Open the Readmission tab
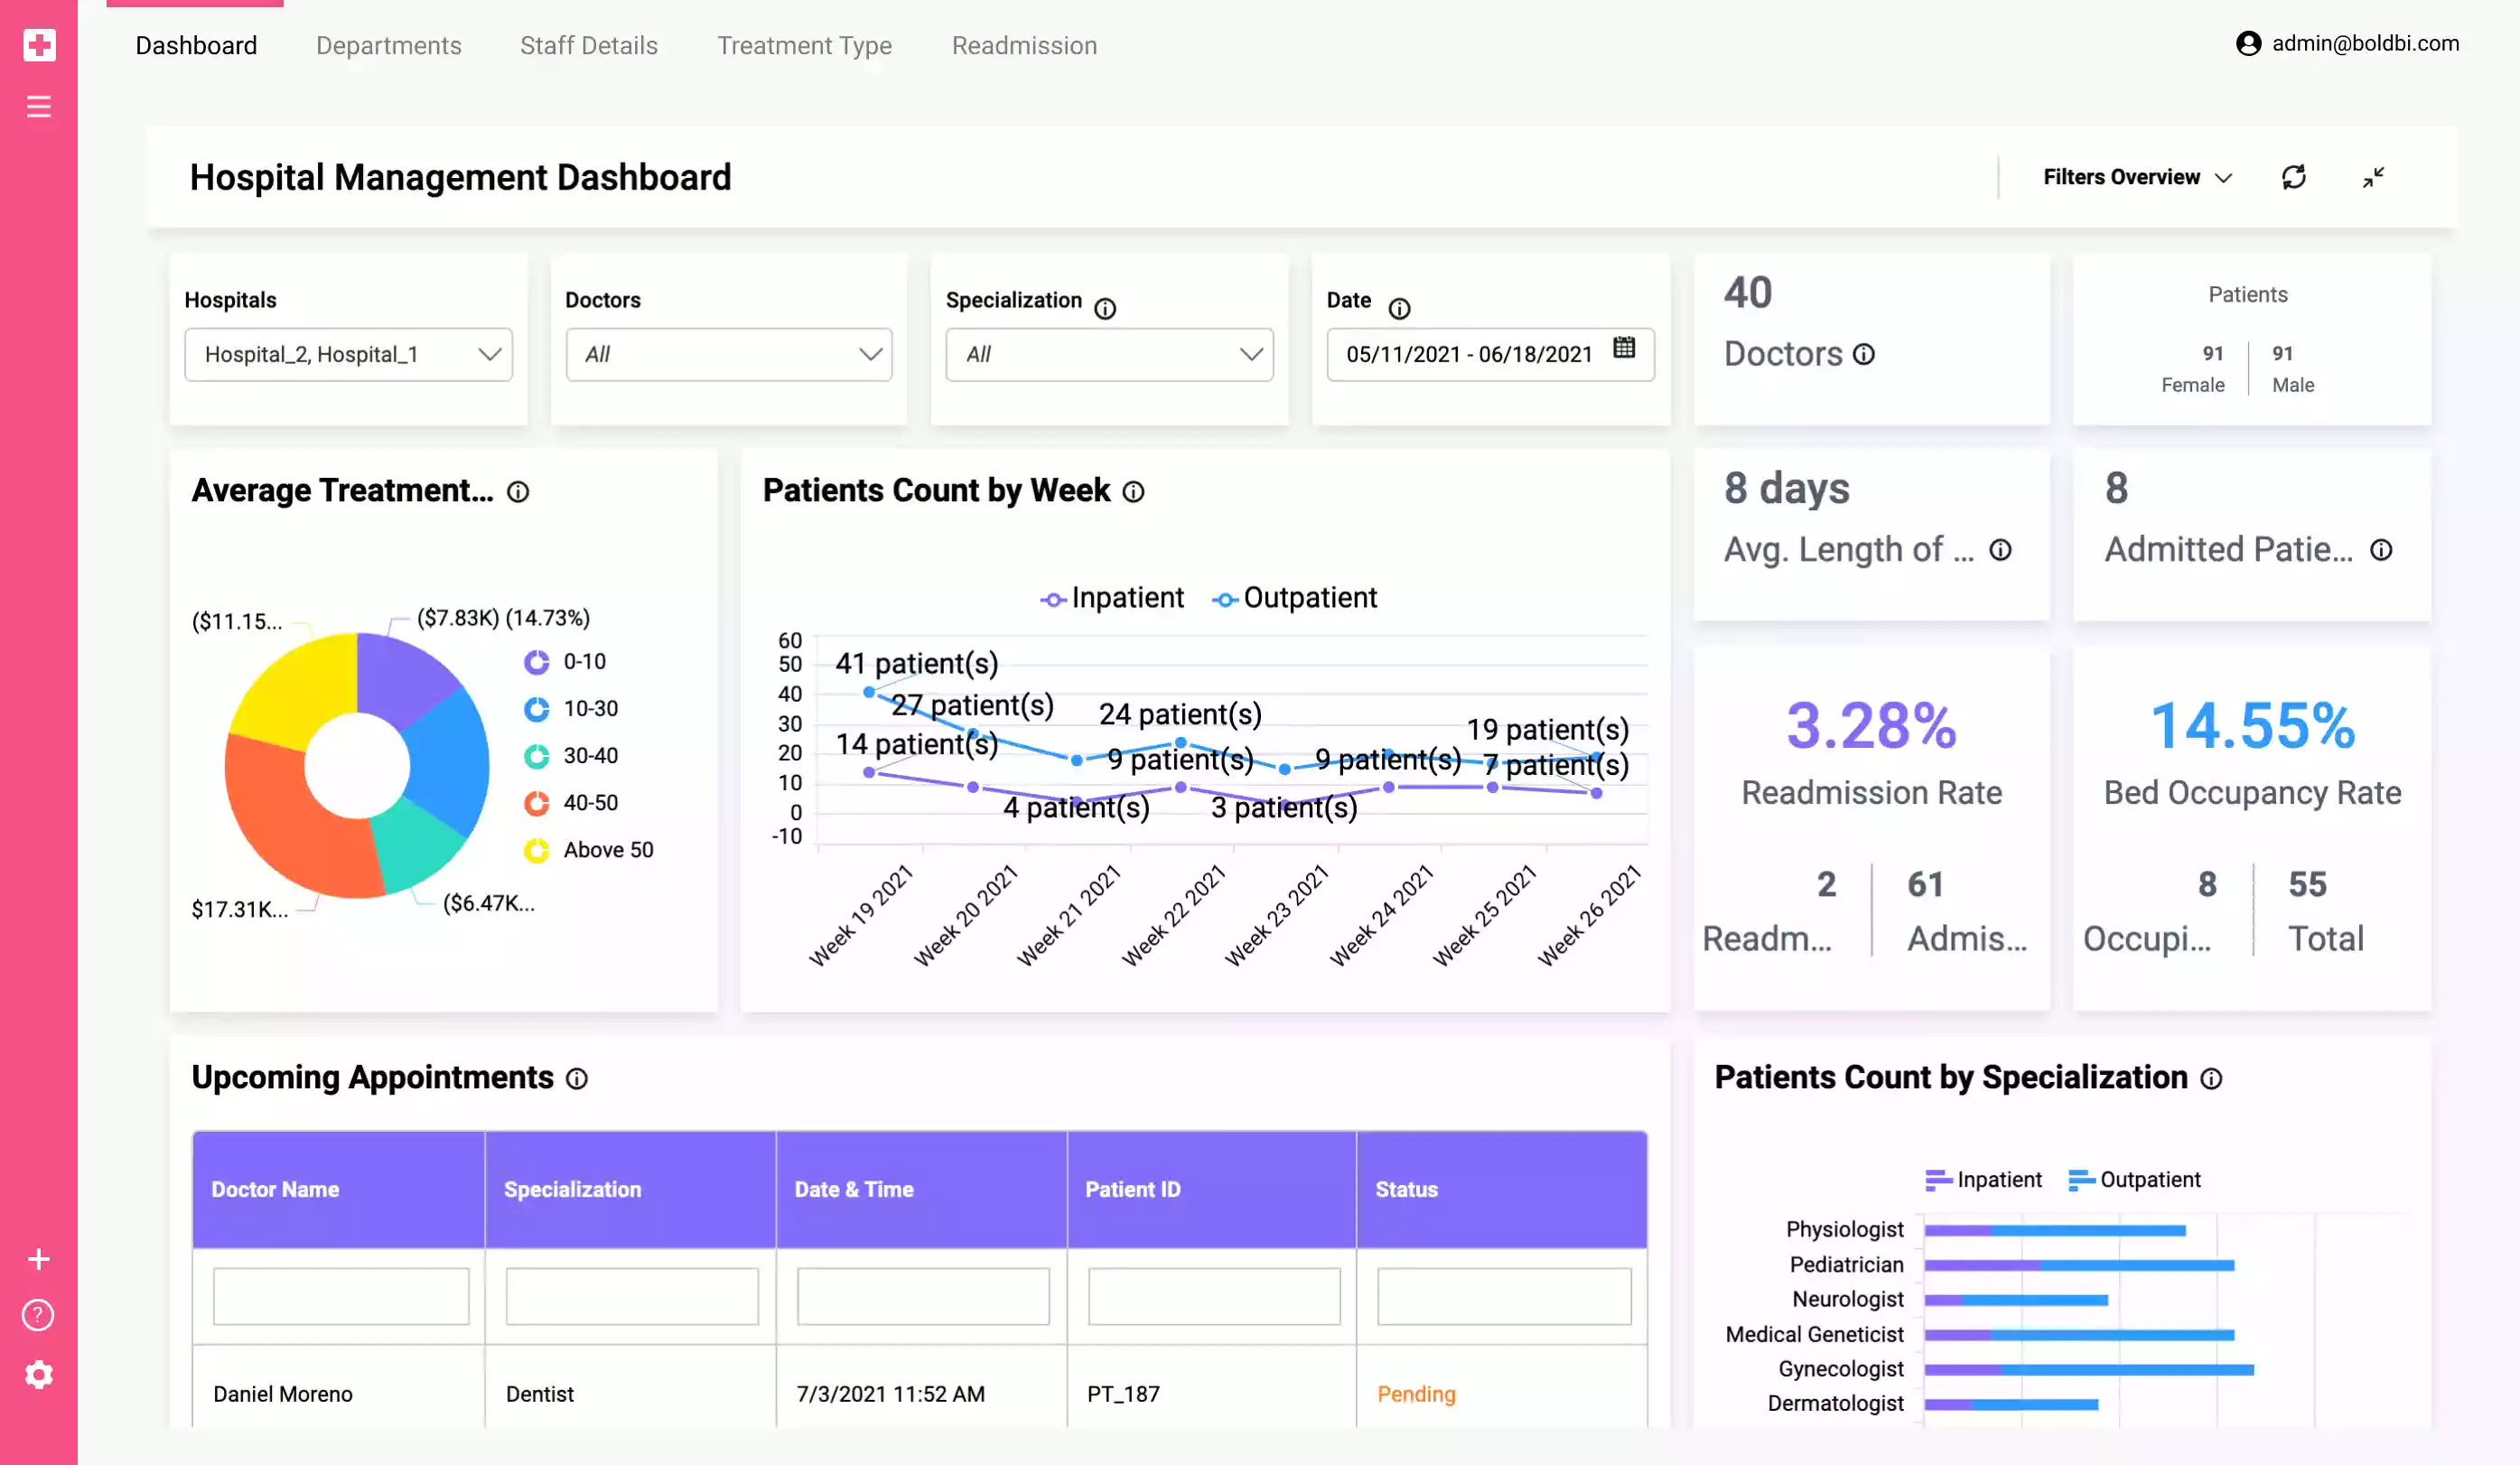This screenshot has height=1465, width=2520. tap(1024, 45)
